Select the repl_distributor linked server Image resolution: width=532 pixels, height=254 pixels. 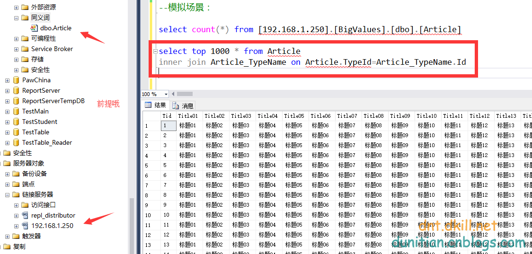[x=53, y=215]
